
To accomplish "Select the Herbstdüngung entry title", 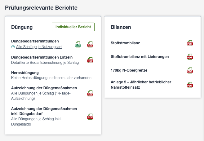I will tap(25, 73).
